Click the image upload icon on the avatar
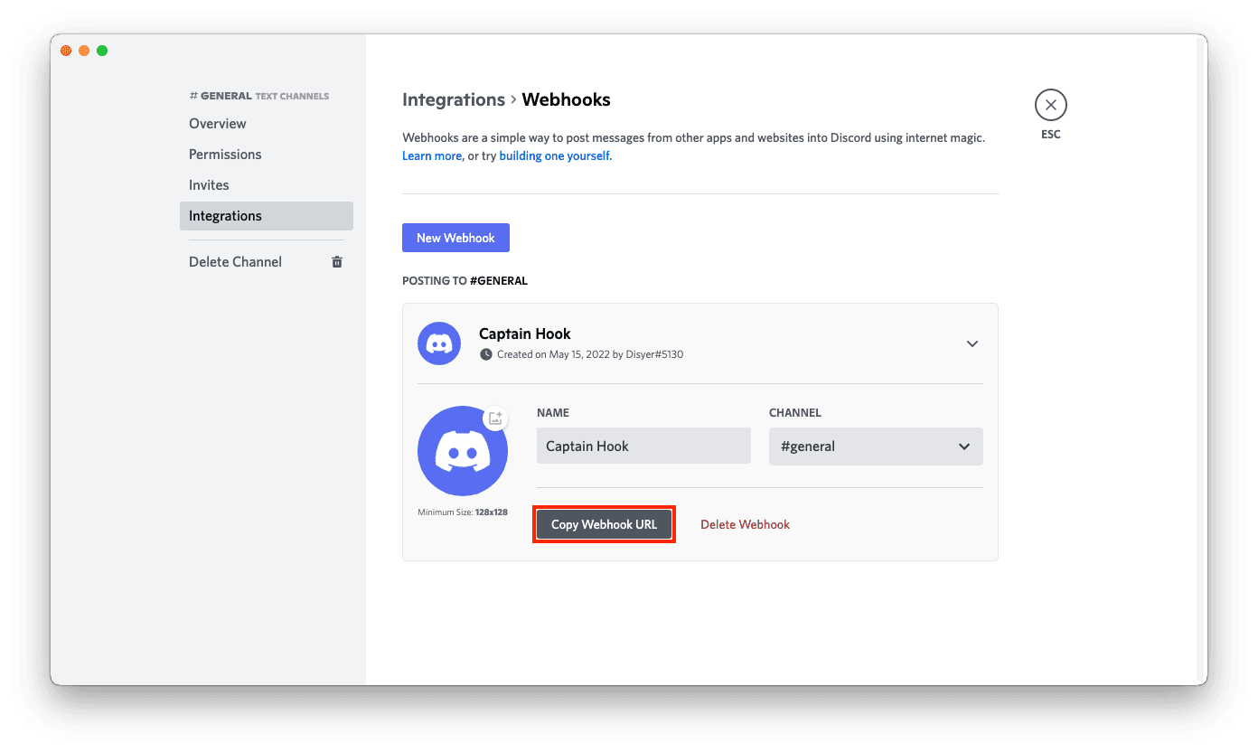This screenshot has height=752, width=1258. pos(495,418)
